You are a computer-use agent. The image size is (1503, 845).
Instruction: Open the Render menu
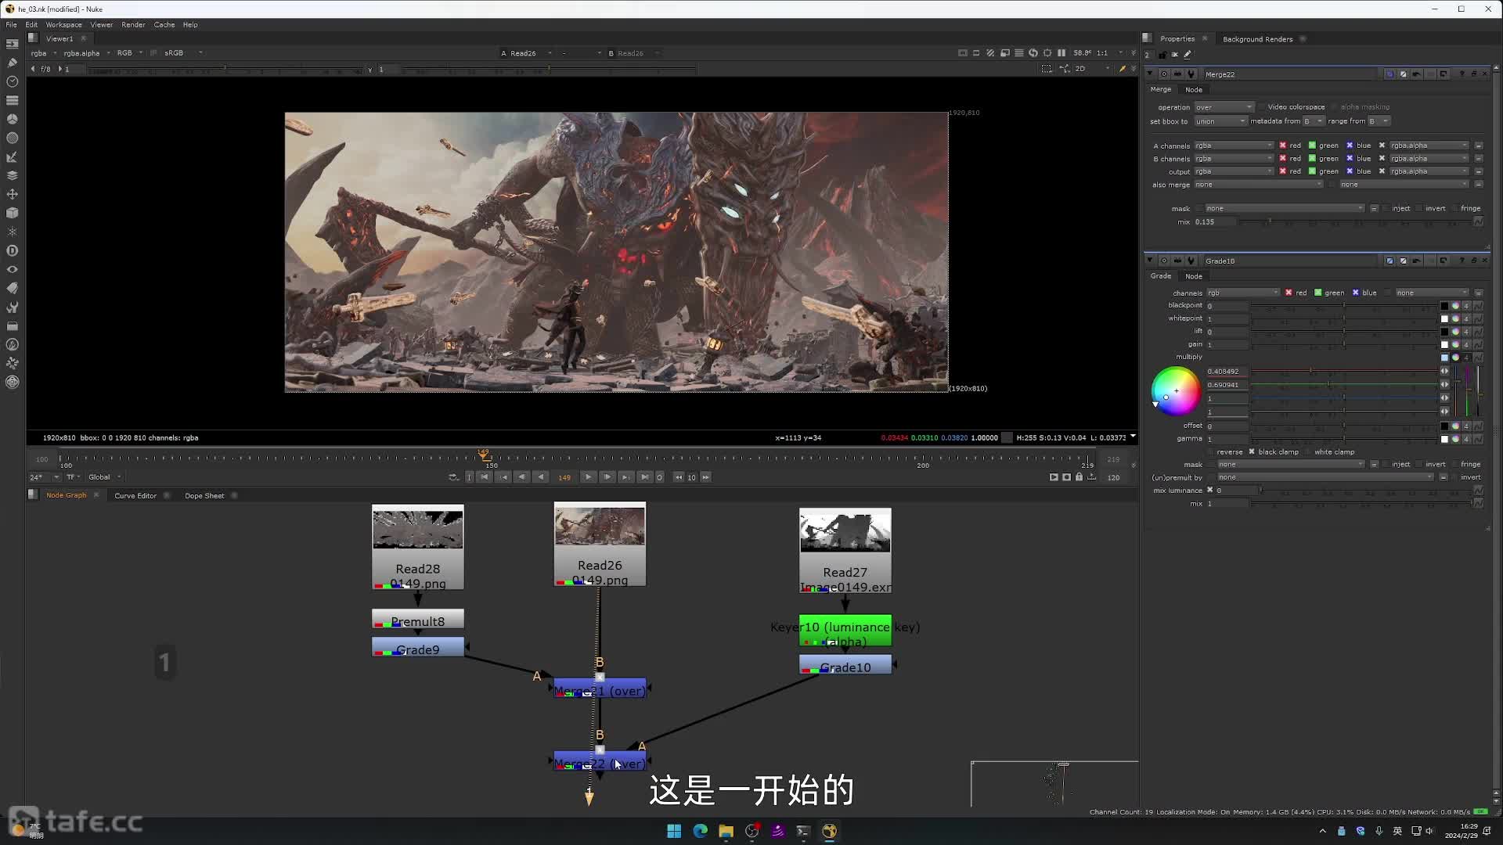pos(133,25)
